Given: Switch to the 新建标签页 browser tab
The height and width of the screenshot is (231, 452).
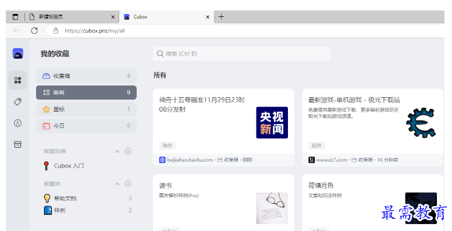Looking at the screenshot, I should coord(72,17).
